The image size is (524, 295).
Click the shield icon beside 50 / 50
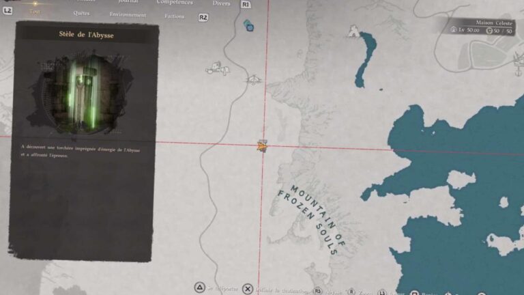(x=489, y=31)
